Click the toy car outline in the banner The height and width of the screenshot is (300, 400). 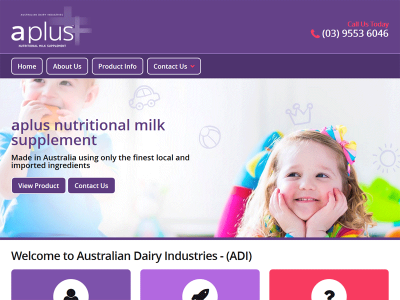click(144, 97)
